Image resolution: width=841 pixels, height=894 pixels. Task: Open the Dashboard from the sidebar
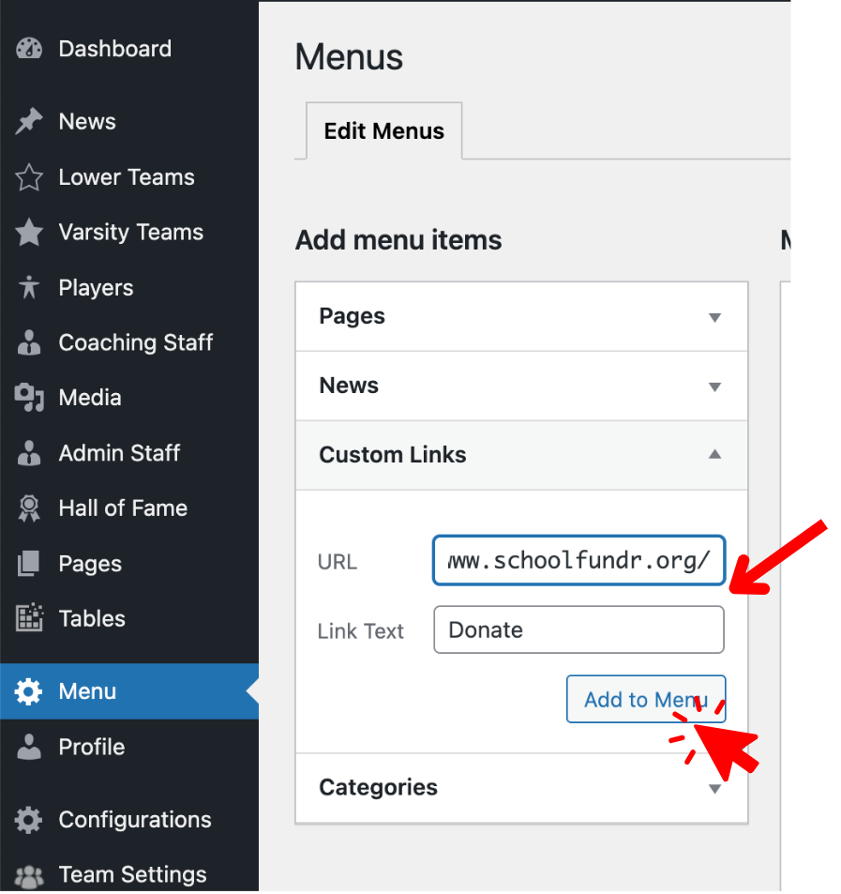(x=28, y=48)
